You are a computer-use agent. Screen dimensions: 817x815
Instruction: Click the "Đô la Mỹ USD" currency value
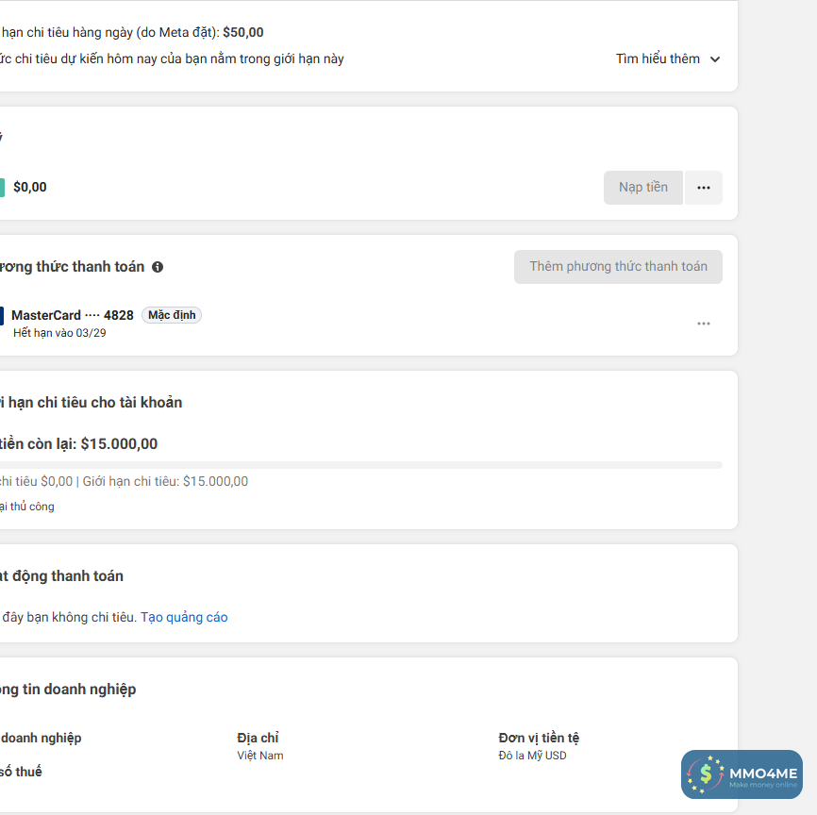pyautogui.click(x=533, y=756)
